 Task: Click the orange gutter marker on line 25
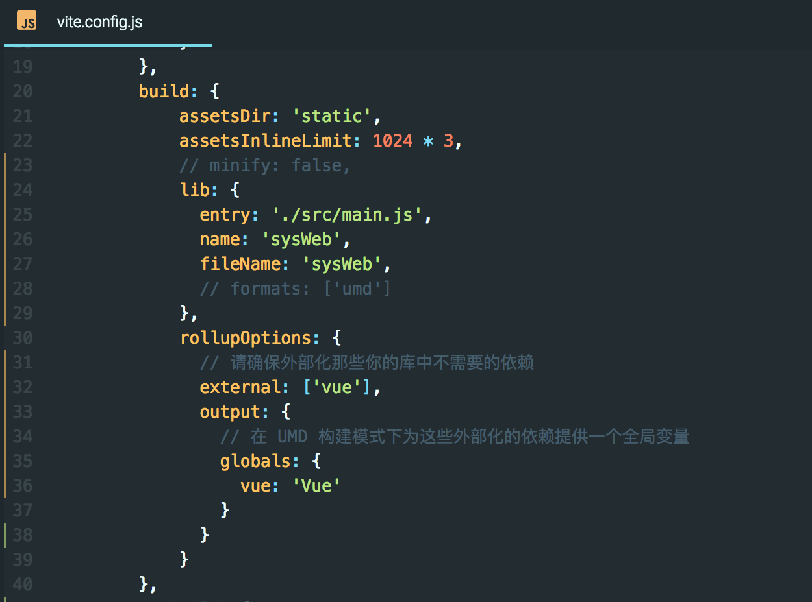click(5, 214)
